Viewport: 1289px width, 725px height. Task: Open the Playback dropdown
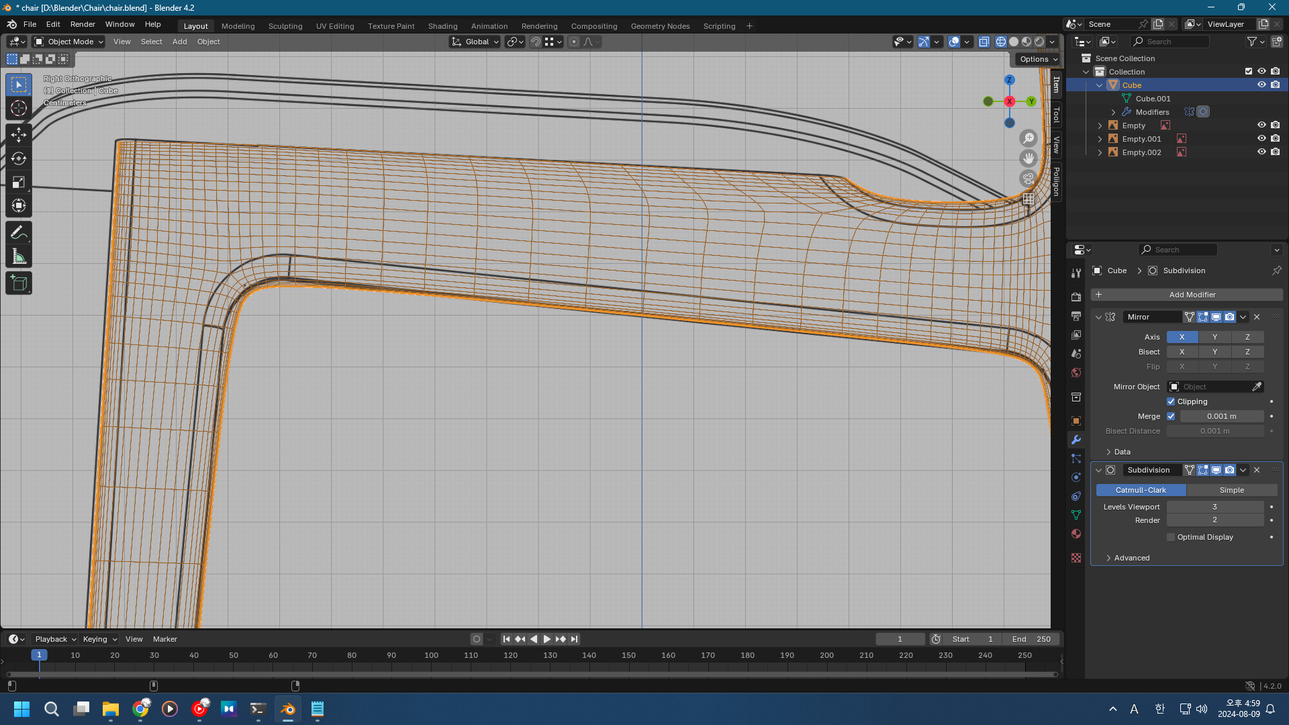(x=55, y=639)
